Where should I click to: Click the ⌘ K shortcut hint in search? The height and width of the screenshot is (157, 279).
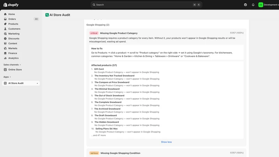point(197,5)
